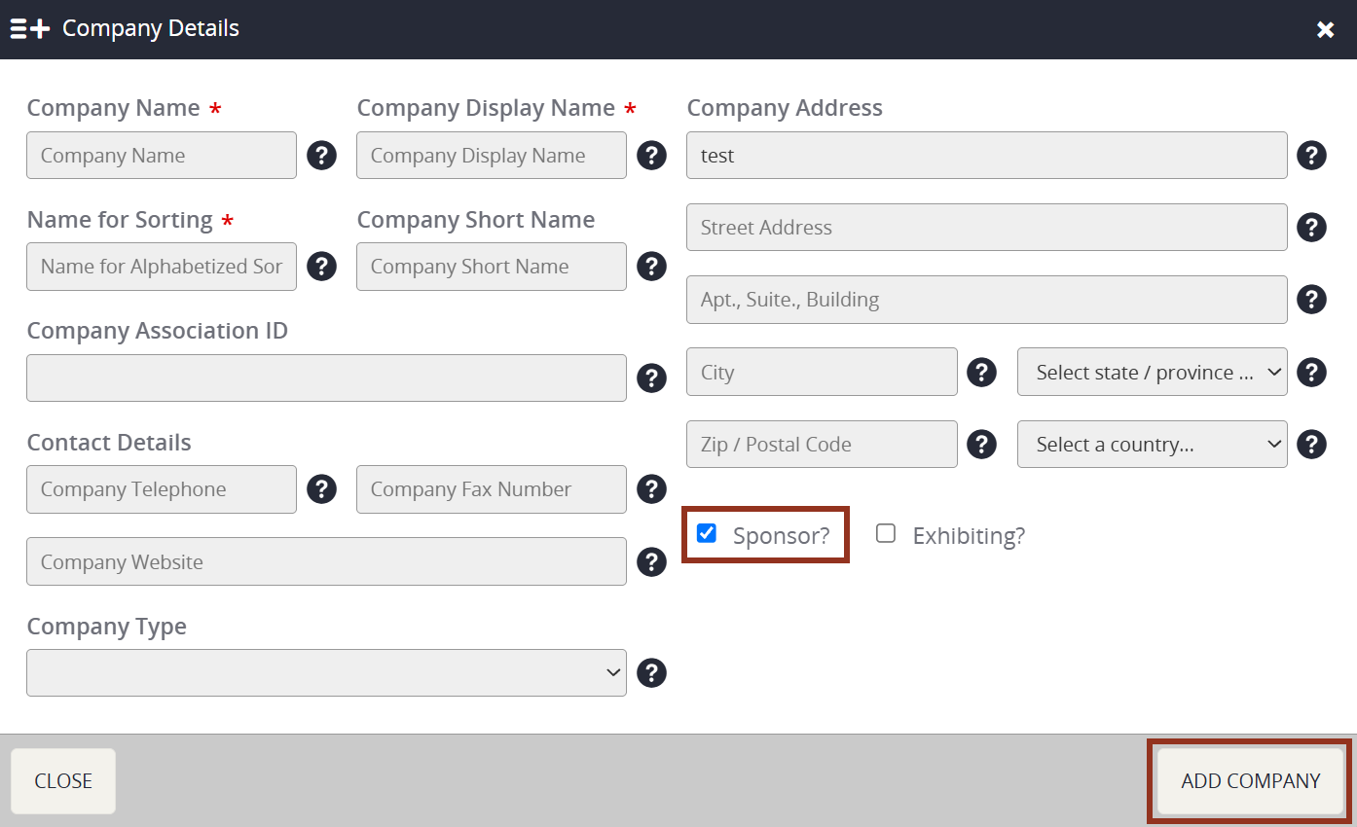1357x827 pixels.
Task: Focus the Street Address input
Action: (x=987, y=228)
